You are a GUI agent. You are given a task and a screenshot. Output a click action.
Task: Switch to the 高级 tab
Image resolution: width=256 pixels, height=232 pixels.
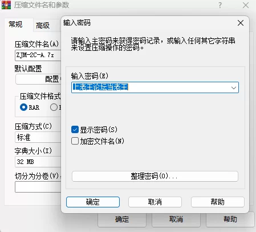(43, 25)
